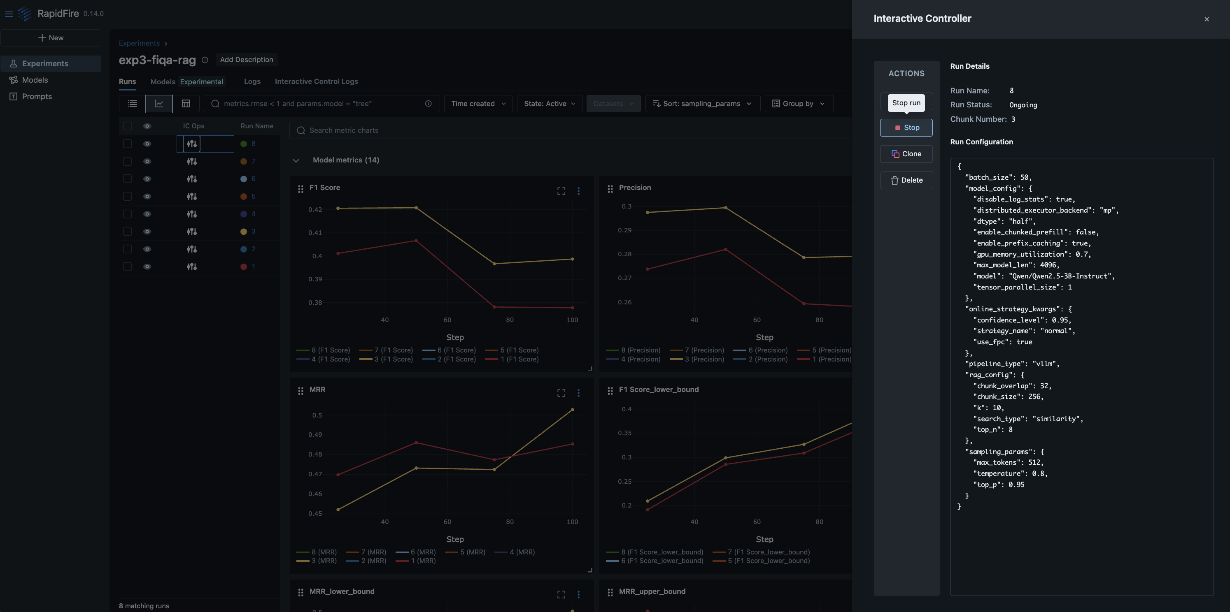Switch to list view icon
The height and width of the screenshot is (612, 1230).
click(x=132, y=104)
